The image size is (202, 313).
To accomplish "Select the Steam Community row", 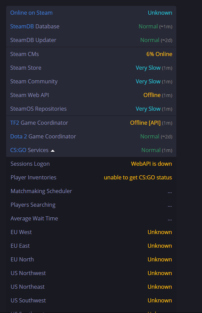I will point(91,81).
